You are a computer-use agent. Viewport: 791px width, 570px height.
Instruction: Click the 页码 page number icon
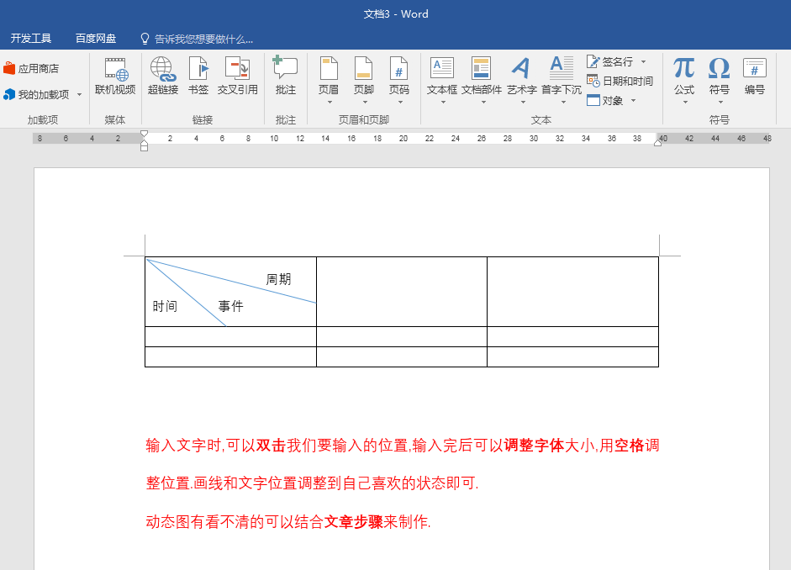point(399,68)
